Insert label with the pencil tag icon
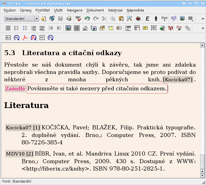Viewport: 206px width, 185px height. [85, 28]
